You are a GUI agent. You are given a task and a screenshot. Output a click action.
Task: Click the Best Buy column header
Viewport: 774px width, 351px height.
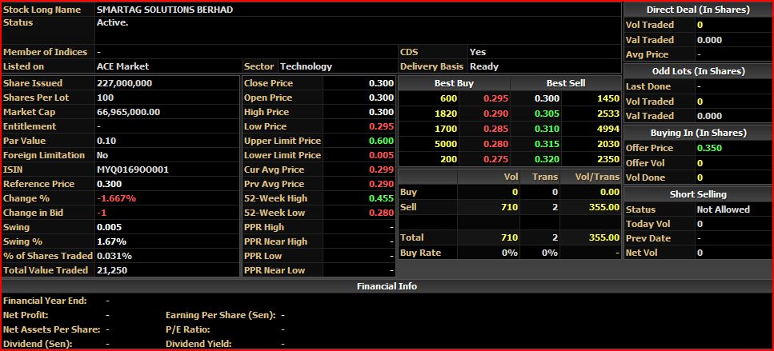(x=454, y=83)
